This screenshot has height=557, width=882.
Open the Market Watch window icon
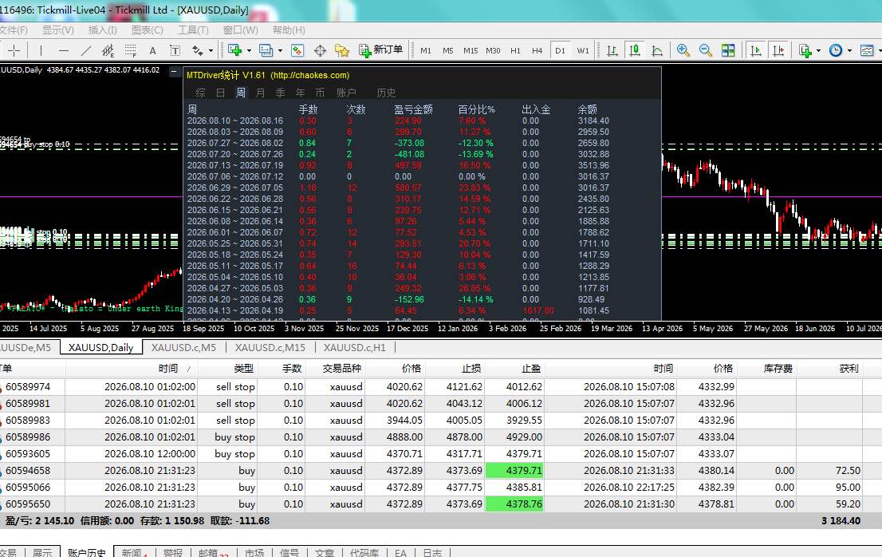297,50
